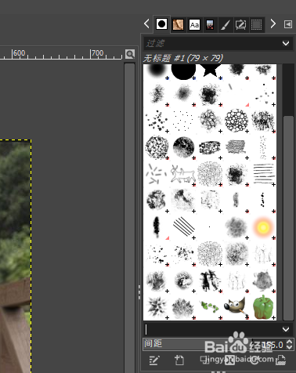Image resolution: width=296 pixels, height=373 pixels.
Task: Decrease spacing with the down spinner arrow
Action: tap(290, 347)
